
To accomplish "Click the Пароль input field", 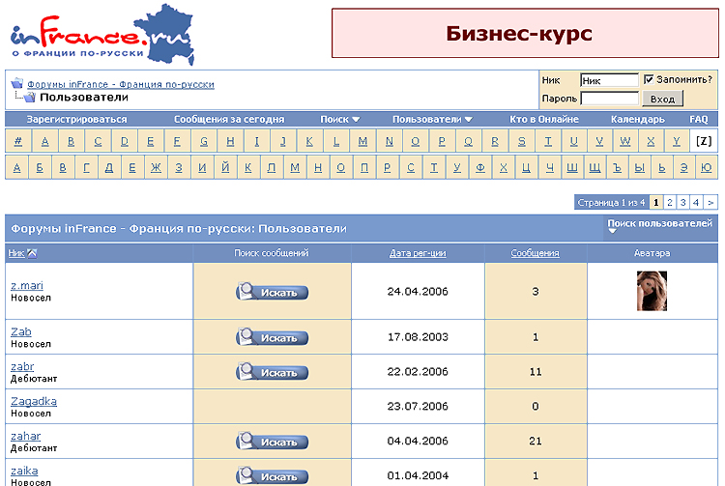I will (609, 99).
